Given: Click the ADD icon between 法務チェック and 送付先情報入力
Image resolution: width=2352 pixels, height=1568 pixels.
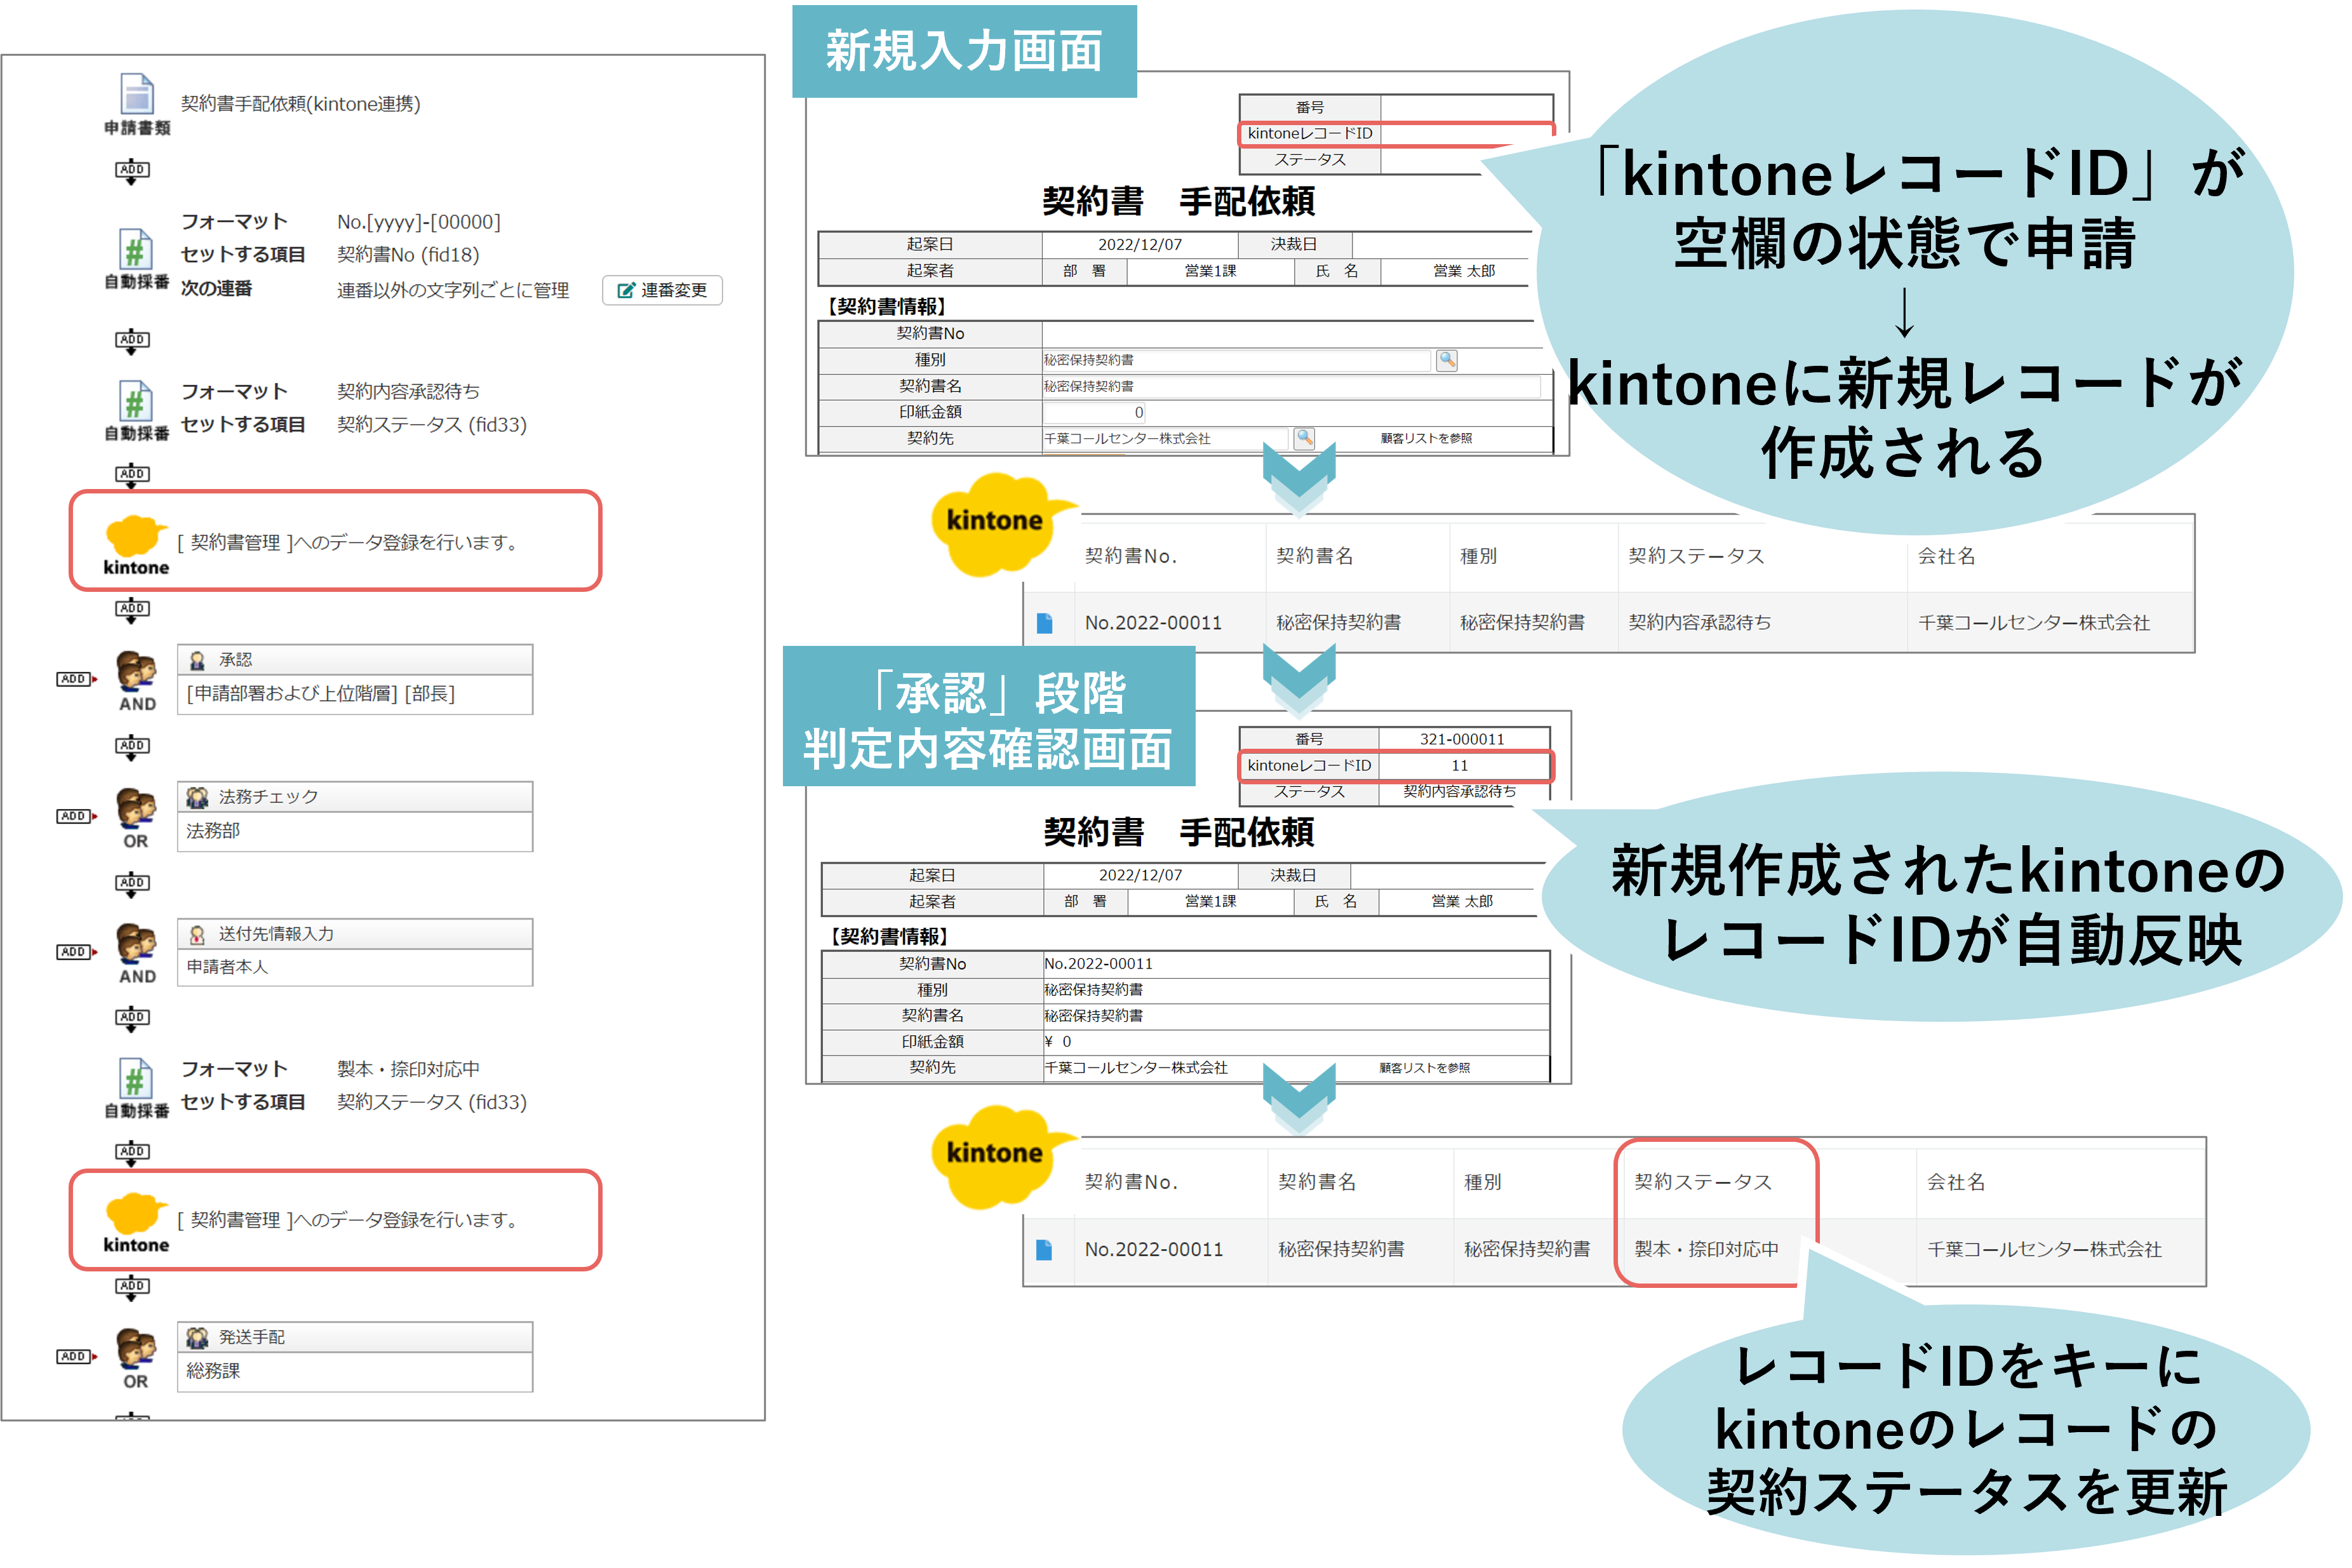Looking at the screenshot, I should [x=132, y=884].
